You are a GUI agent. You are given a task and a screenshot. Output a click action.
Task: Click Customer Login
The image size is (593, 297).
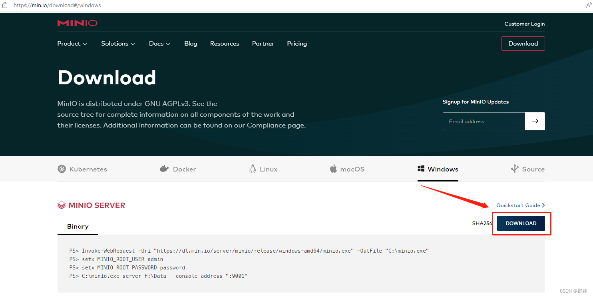click(x=524, y=24)
